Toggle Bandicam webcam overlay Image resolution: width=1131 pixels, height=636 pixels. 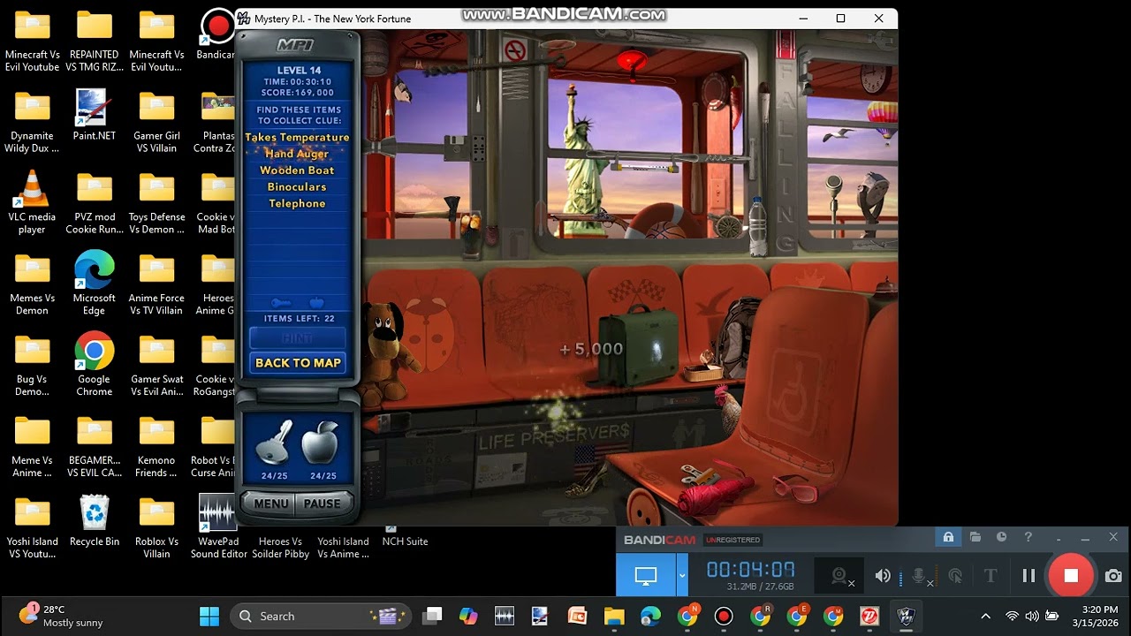click(x=840, y=576)
